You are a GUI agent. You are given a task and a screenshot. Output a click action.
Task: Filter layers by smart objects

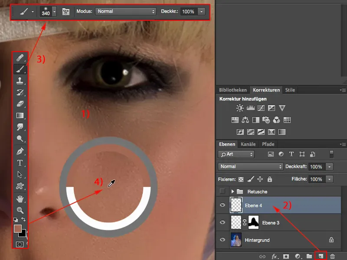coord(312,154)
